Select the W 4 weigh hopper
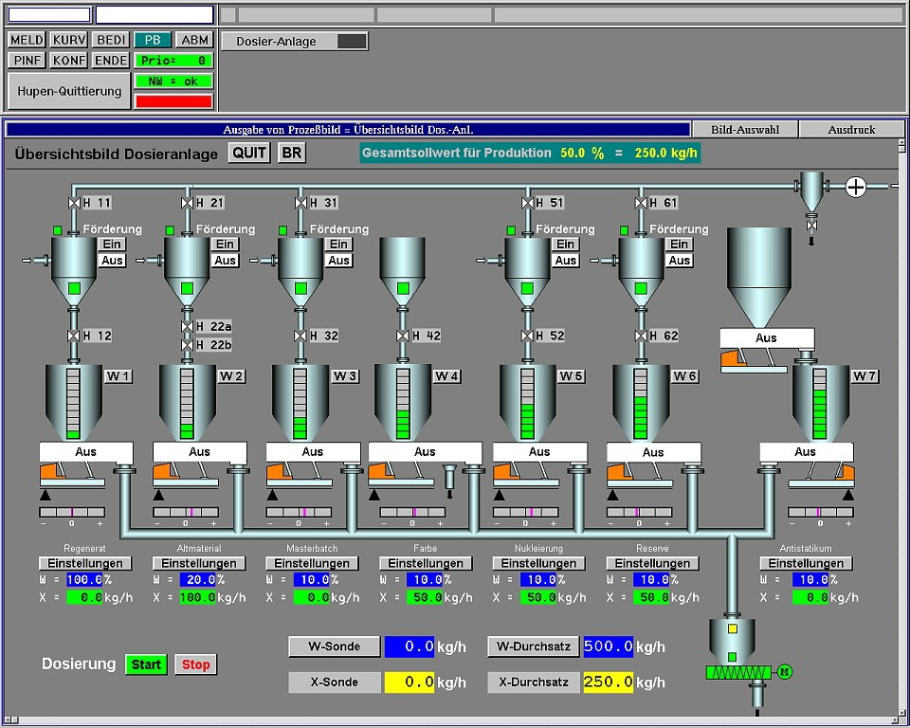The image size is (910, 728). click(x=403, y=402)
